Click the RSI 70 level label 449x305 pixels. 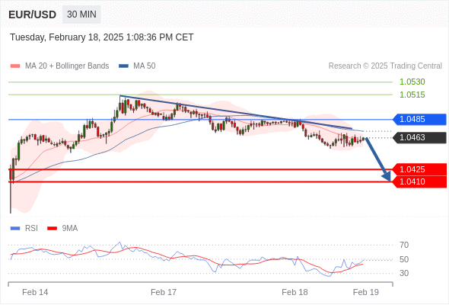404,246
